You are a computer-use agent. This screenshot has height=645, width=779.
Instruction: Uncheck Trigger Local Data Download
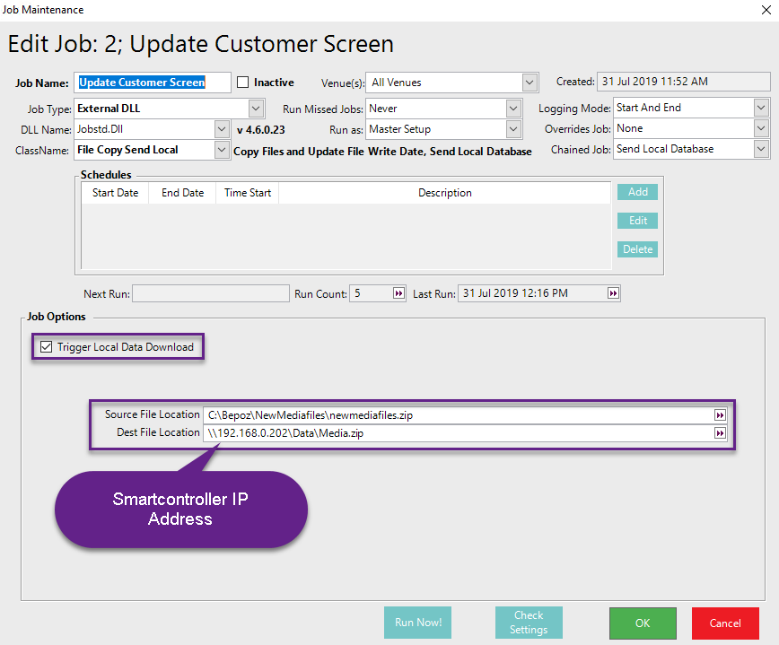point(47,347)
